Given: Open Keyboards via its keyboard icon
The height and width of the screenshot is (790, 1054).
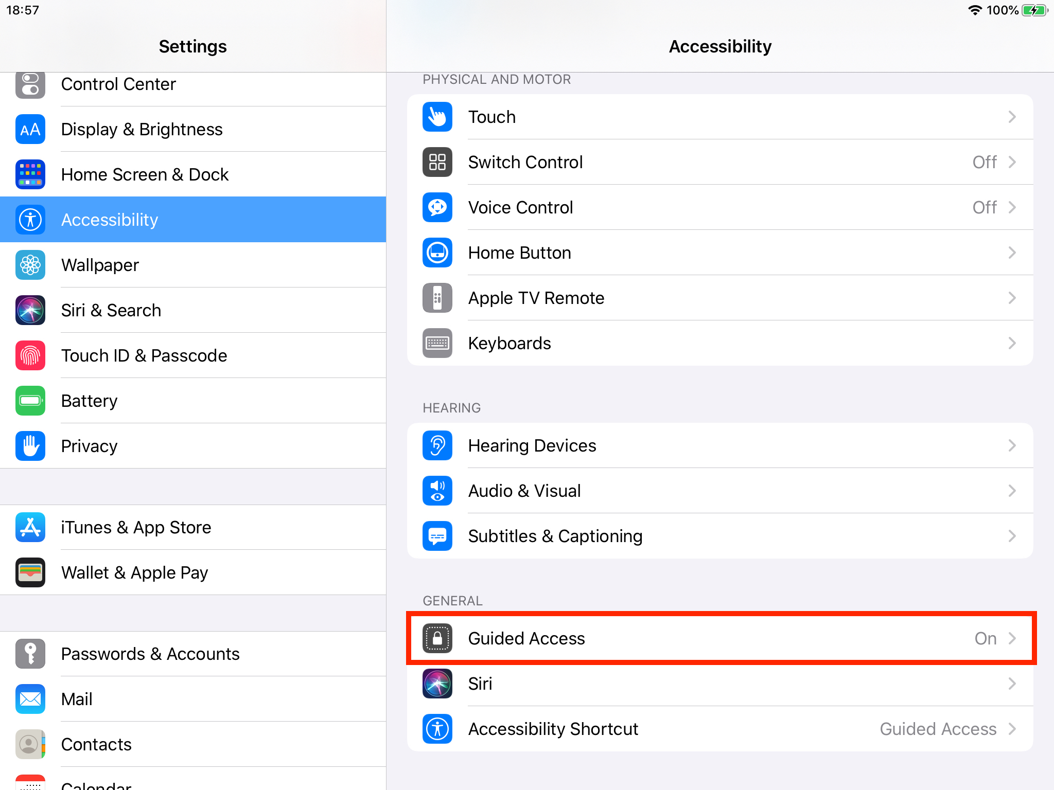Looking at the screenshot, I should tap(437, 343).
